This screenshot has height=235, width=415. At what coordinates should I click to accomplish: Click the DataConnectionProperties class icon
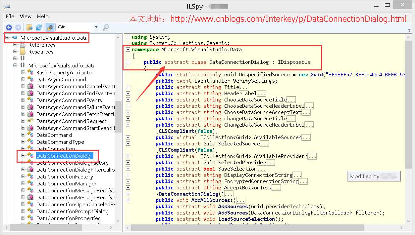30,218
